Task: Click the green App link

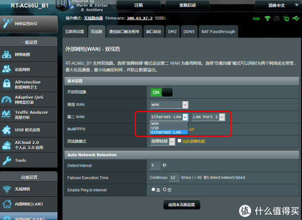Action: (256, 19)
